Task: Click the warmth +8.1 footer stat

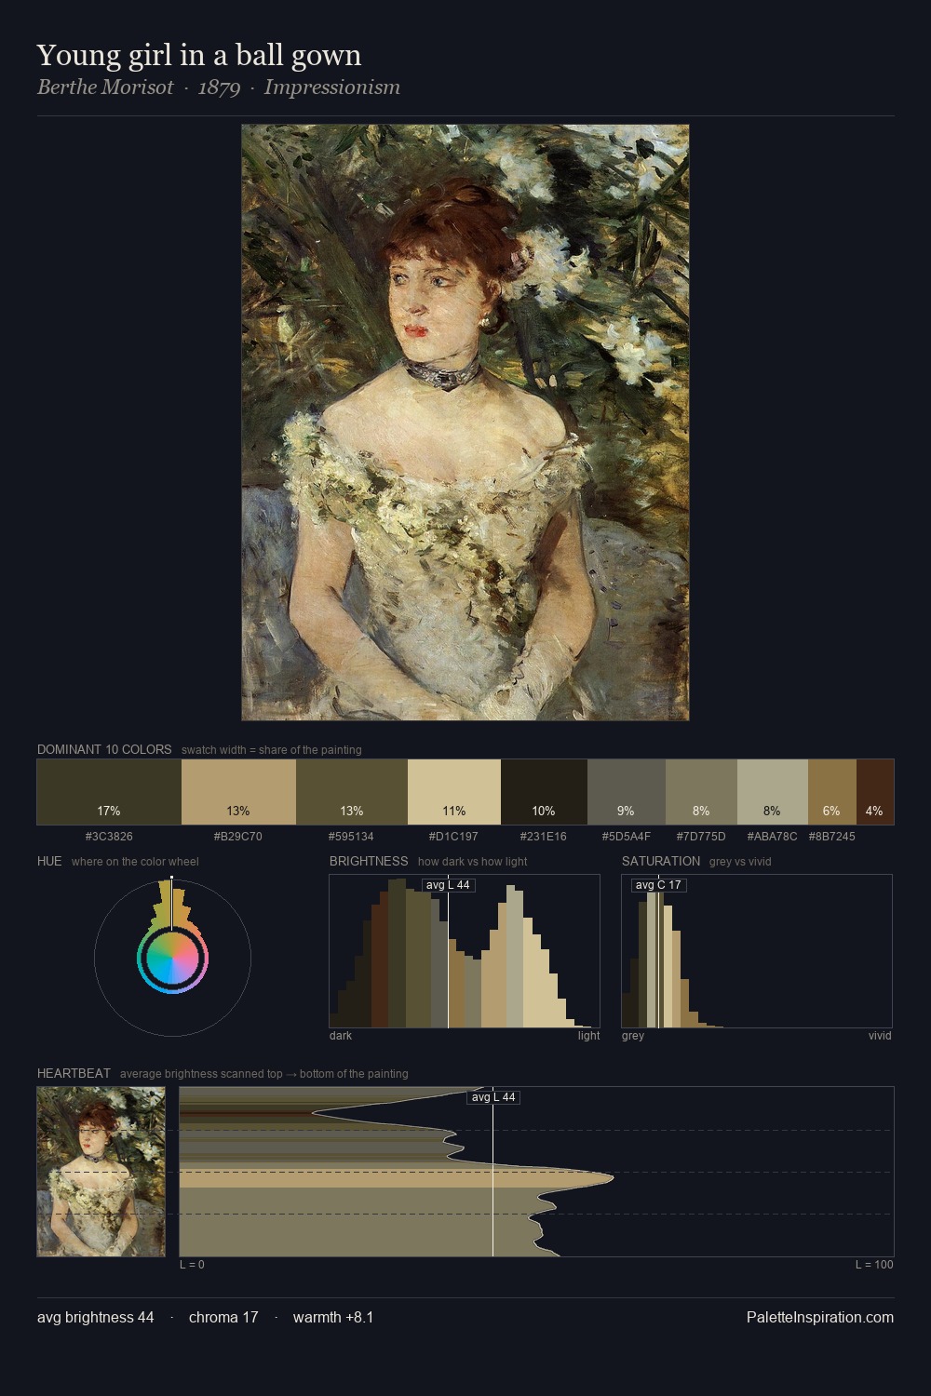Action: tap(333, 1317)
